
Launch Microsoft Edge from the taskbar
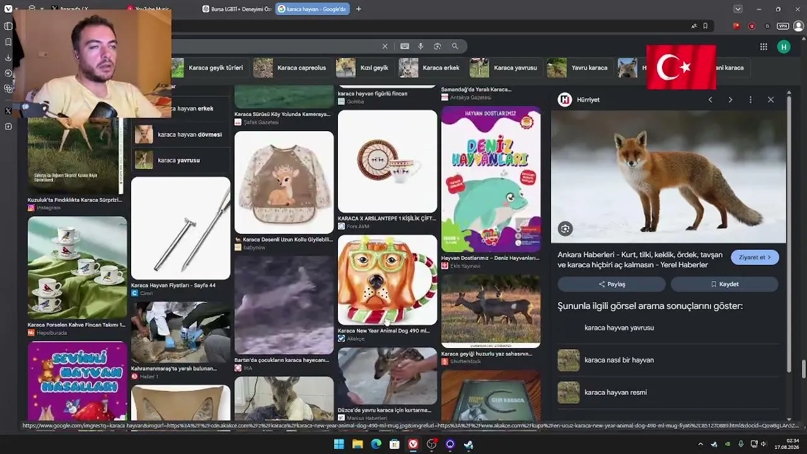click(376, 444)
